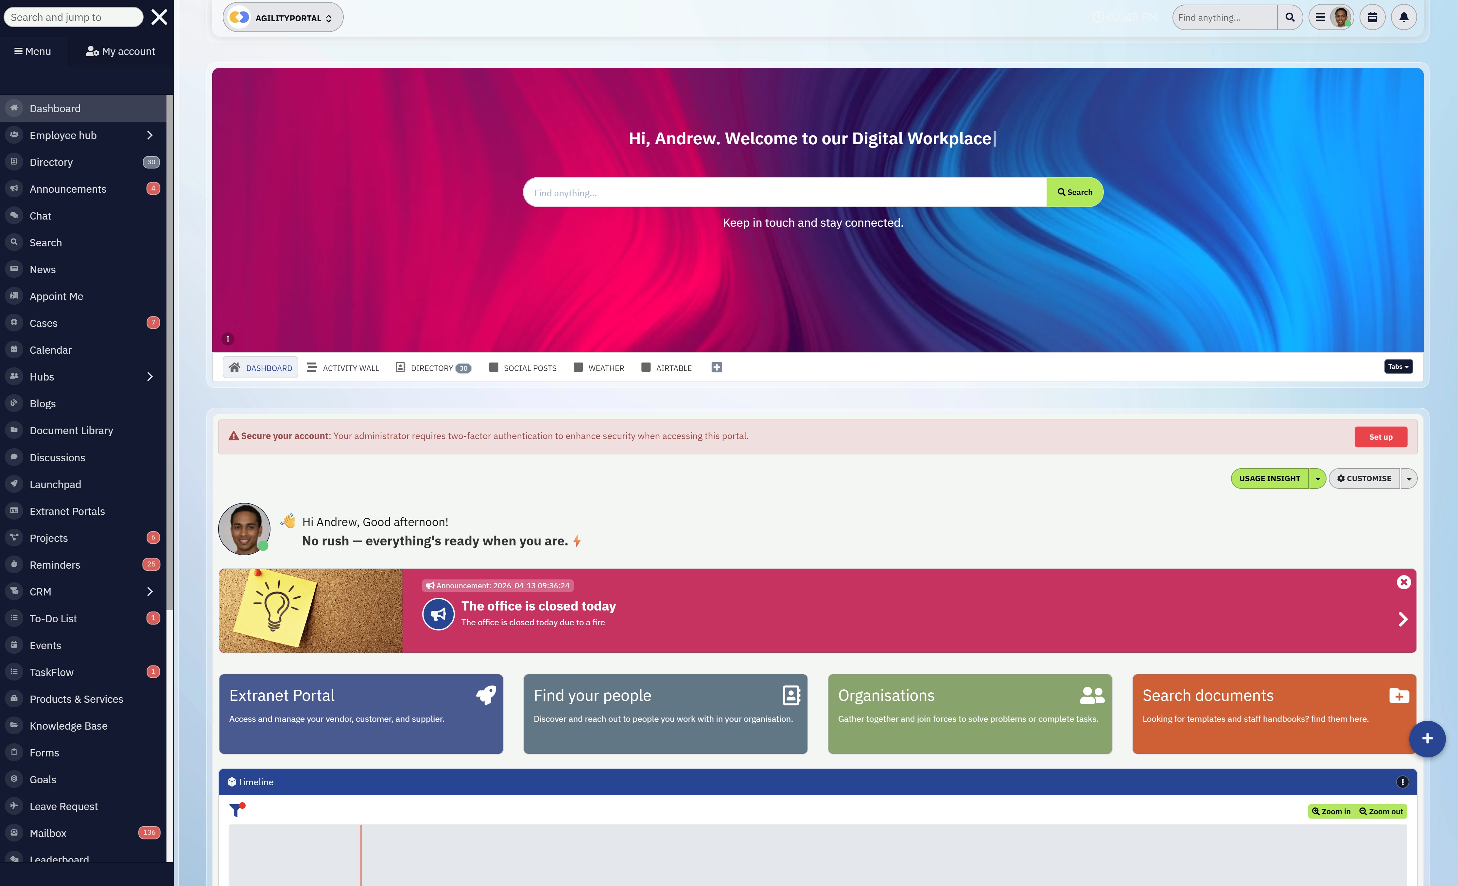The height and width of the screenshot is (886, 1458).
Task: Add a new tab with plus icon
Action: [x=716, y=367]
